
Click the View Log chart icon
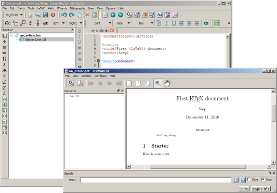coord(105,15)
